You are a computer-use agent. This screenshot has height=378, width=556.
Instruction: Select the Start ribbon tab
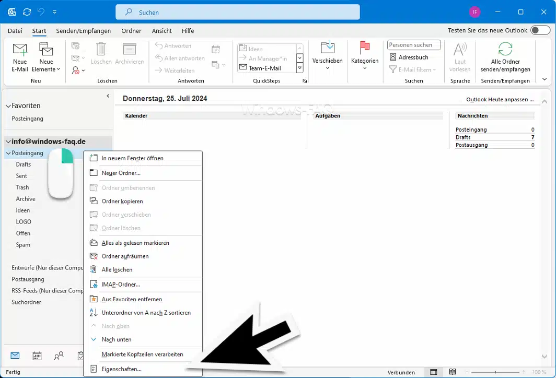[x=39, y=31]
